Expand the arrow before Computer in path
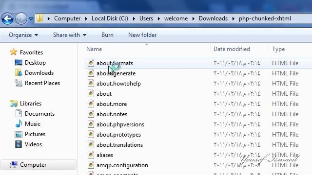 pyautogui.click(x=49, y=18)
